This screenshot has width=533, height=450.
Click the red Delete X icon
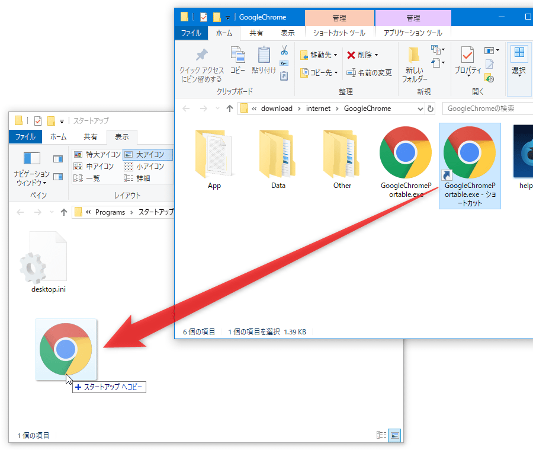(x=351, y=55)
